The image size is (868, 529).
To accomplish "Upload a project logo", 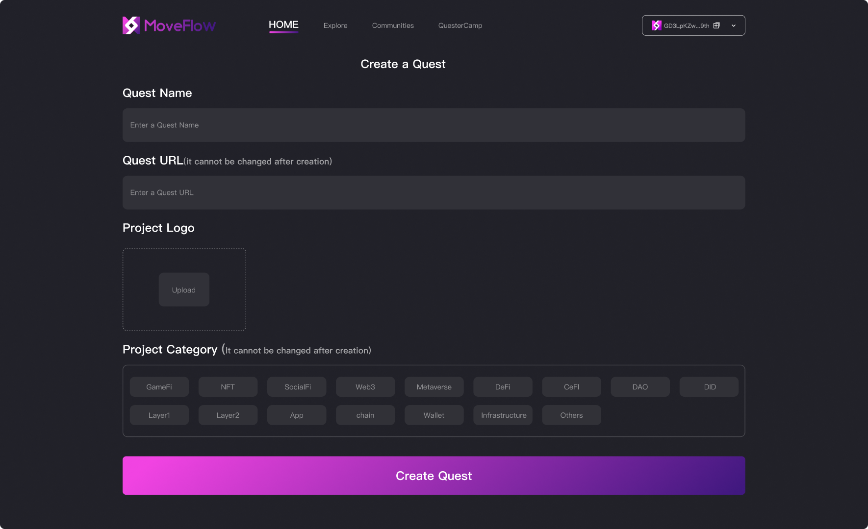I will coord(184,289).
